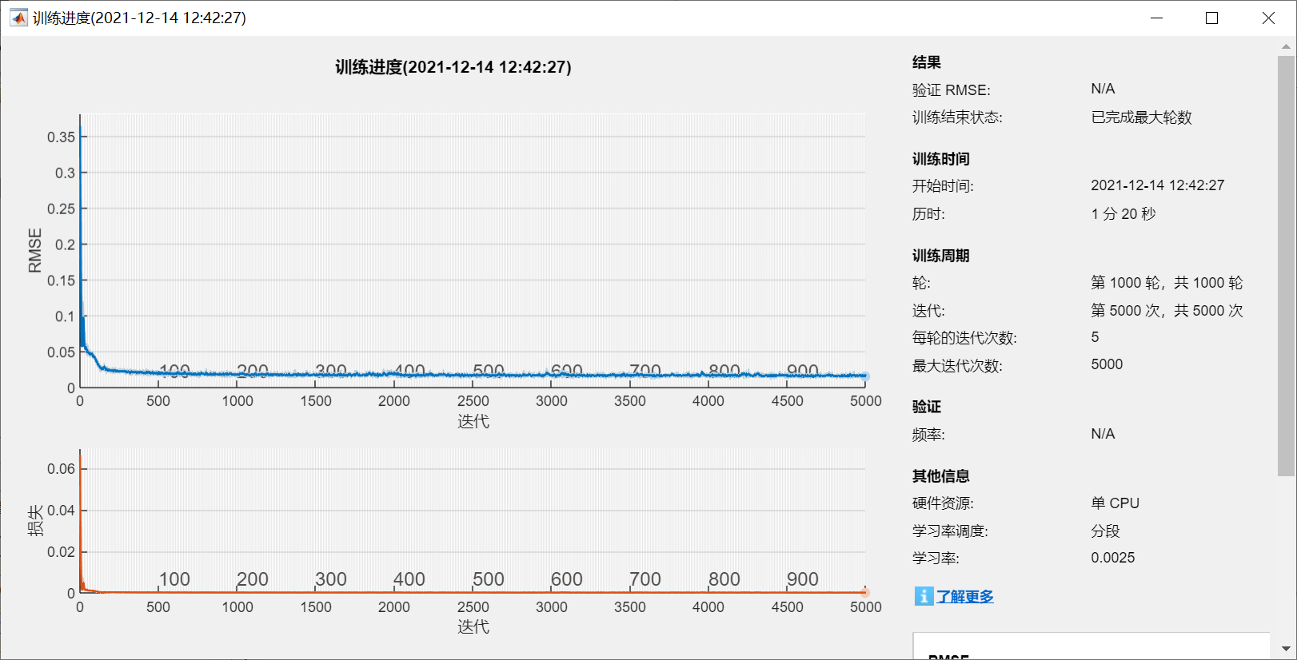This screenshot has height=660, width=1297.
Task: Minimize the training progress window
Action: point(1156,18)
